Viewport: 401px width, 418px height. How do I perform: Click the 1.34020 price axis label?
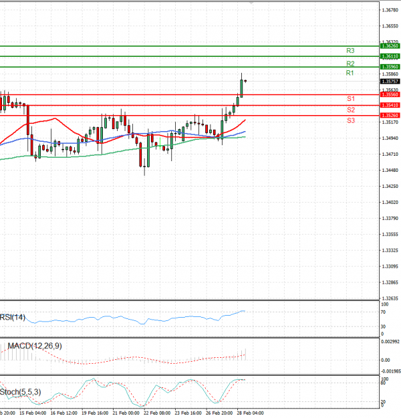[390, 203]
